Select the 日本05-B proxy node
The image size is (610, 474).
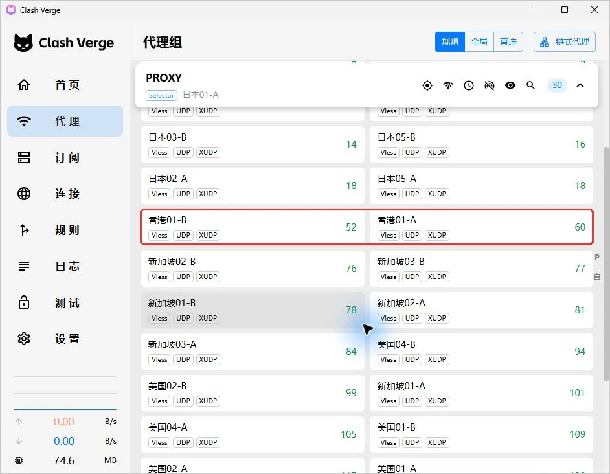pyautogui.click(x=481, y=144)
